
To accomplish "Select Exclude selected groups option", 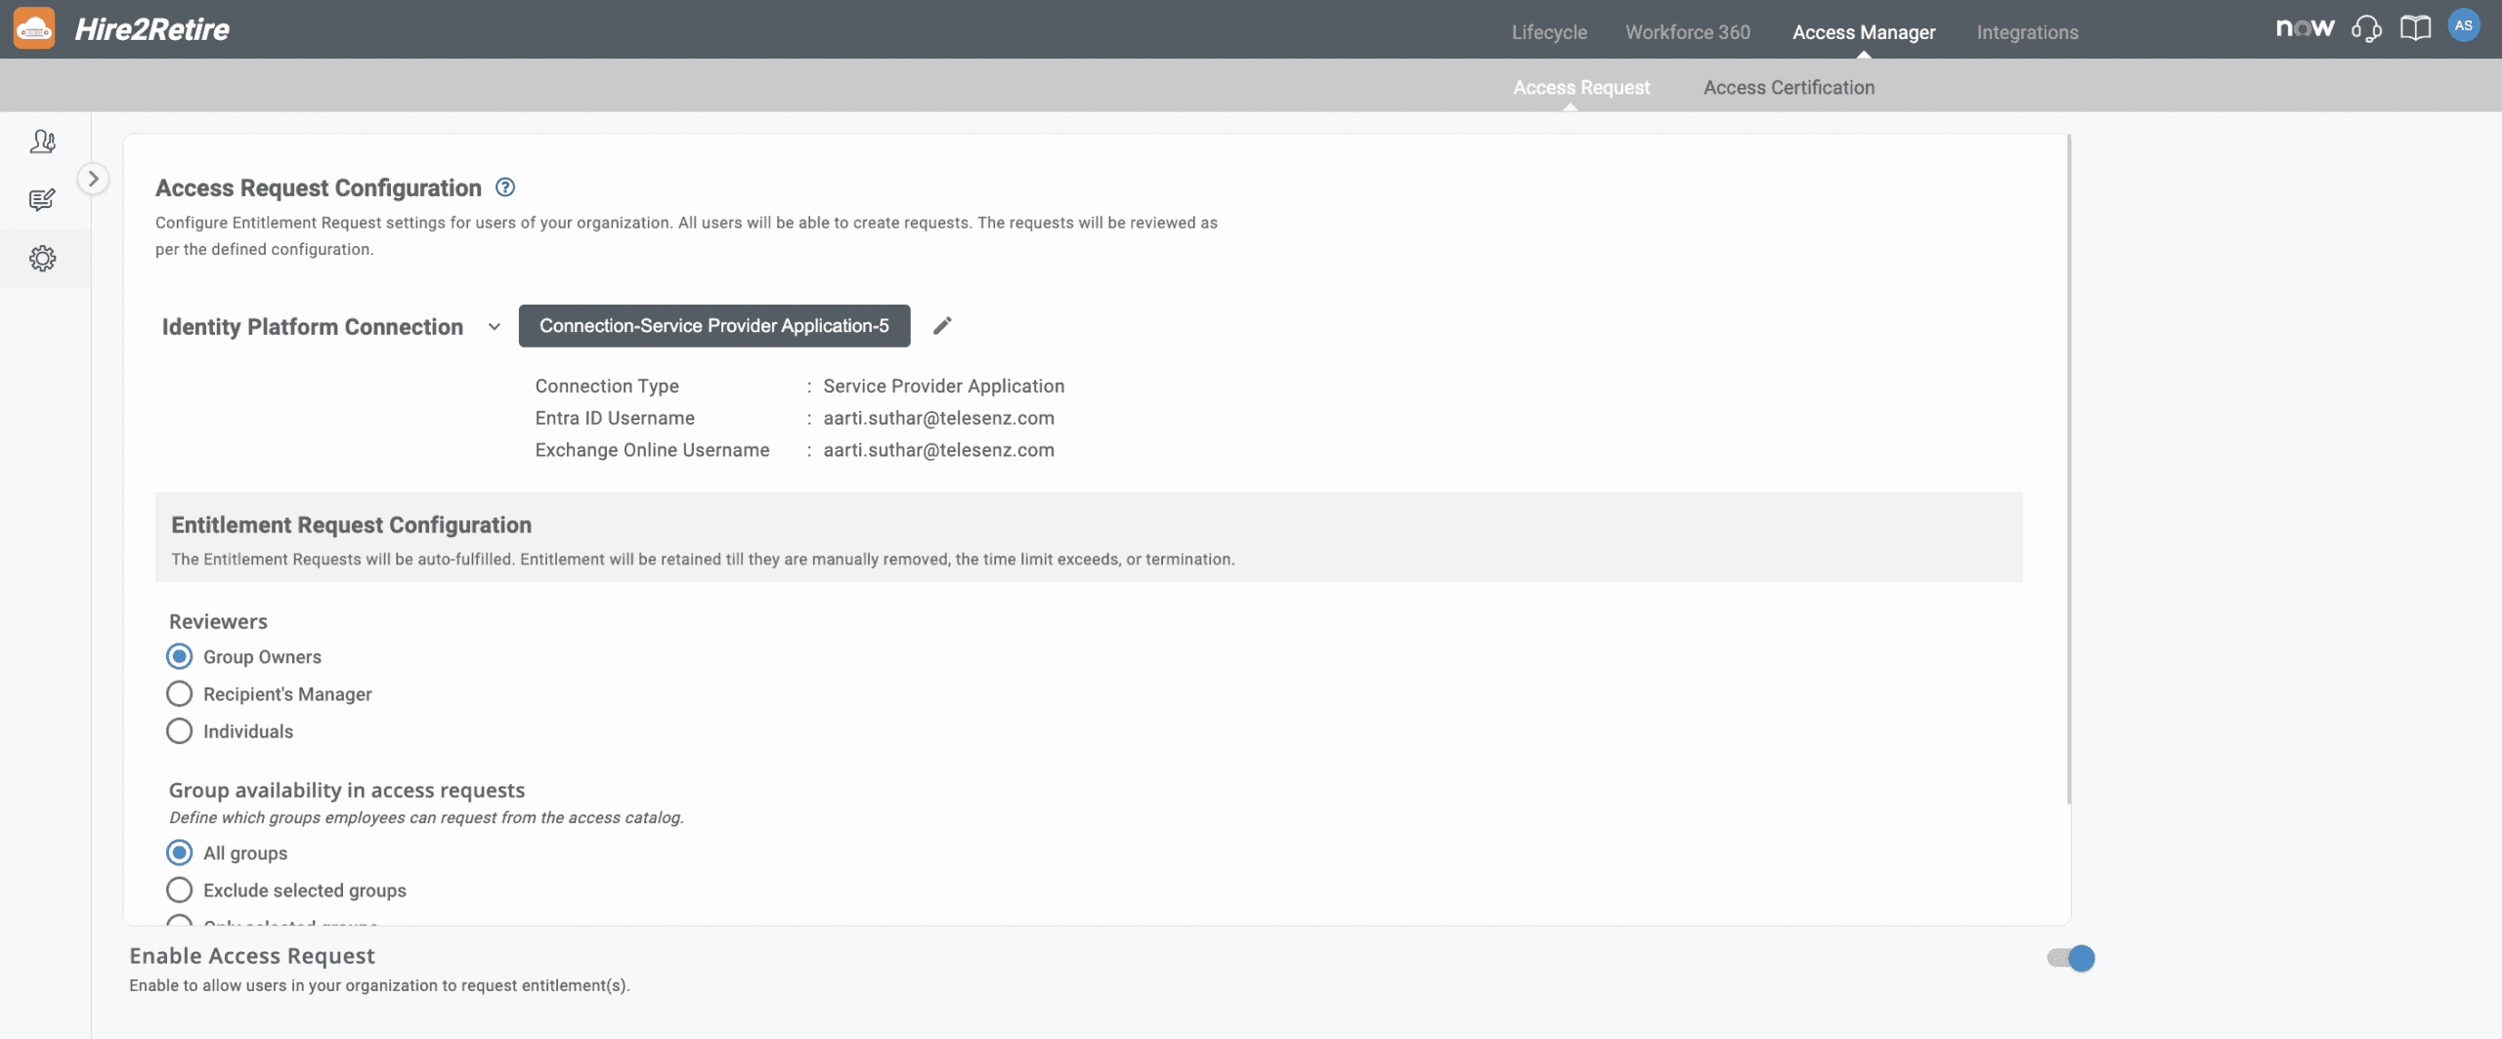I will pyautogui.click(x=179, y=890).
